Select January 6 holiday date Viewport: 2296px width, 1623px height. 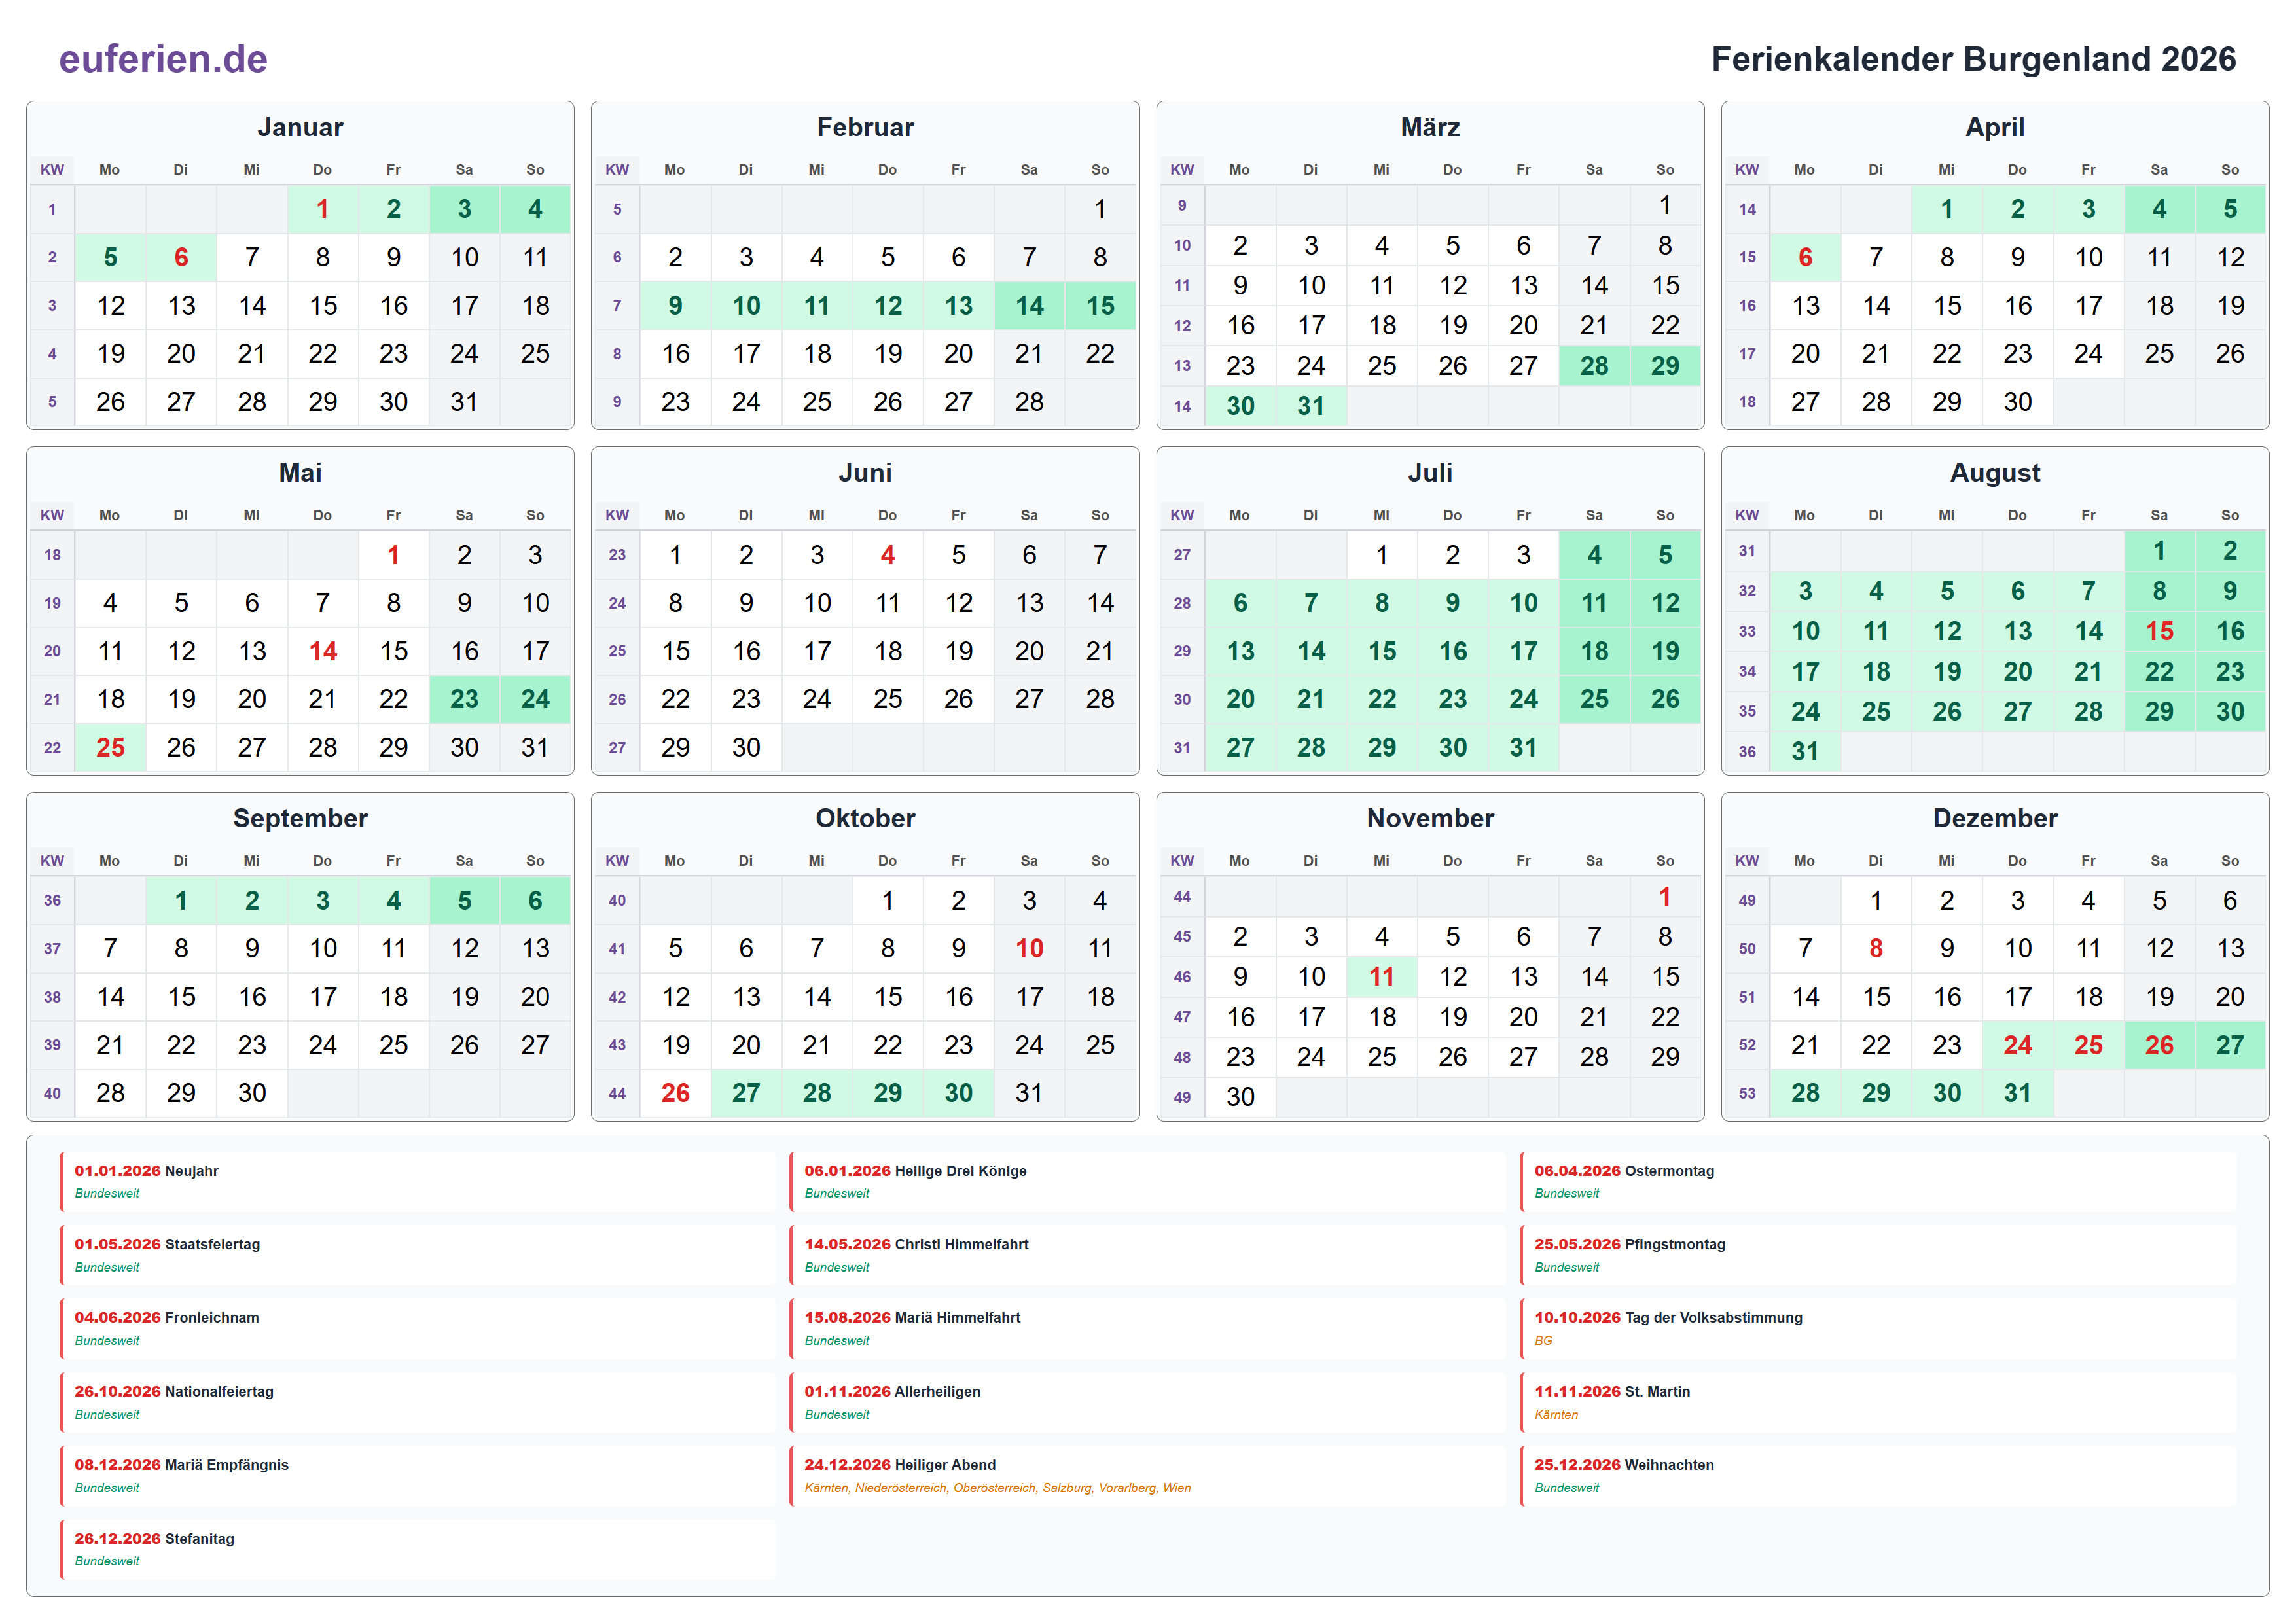point(181,257)
